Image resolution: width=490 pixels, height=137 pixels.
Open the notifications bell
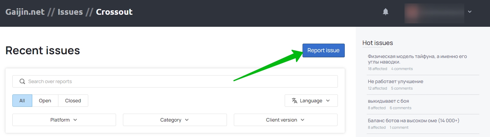click(x=386, y=12)
